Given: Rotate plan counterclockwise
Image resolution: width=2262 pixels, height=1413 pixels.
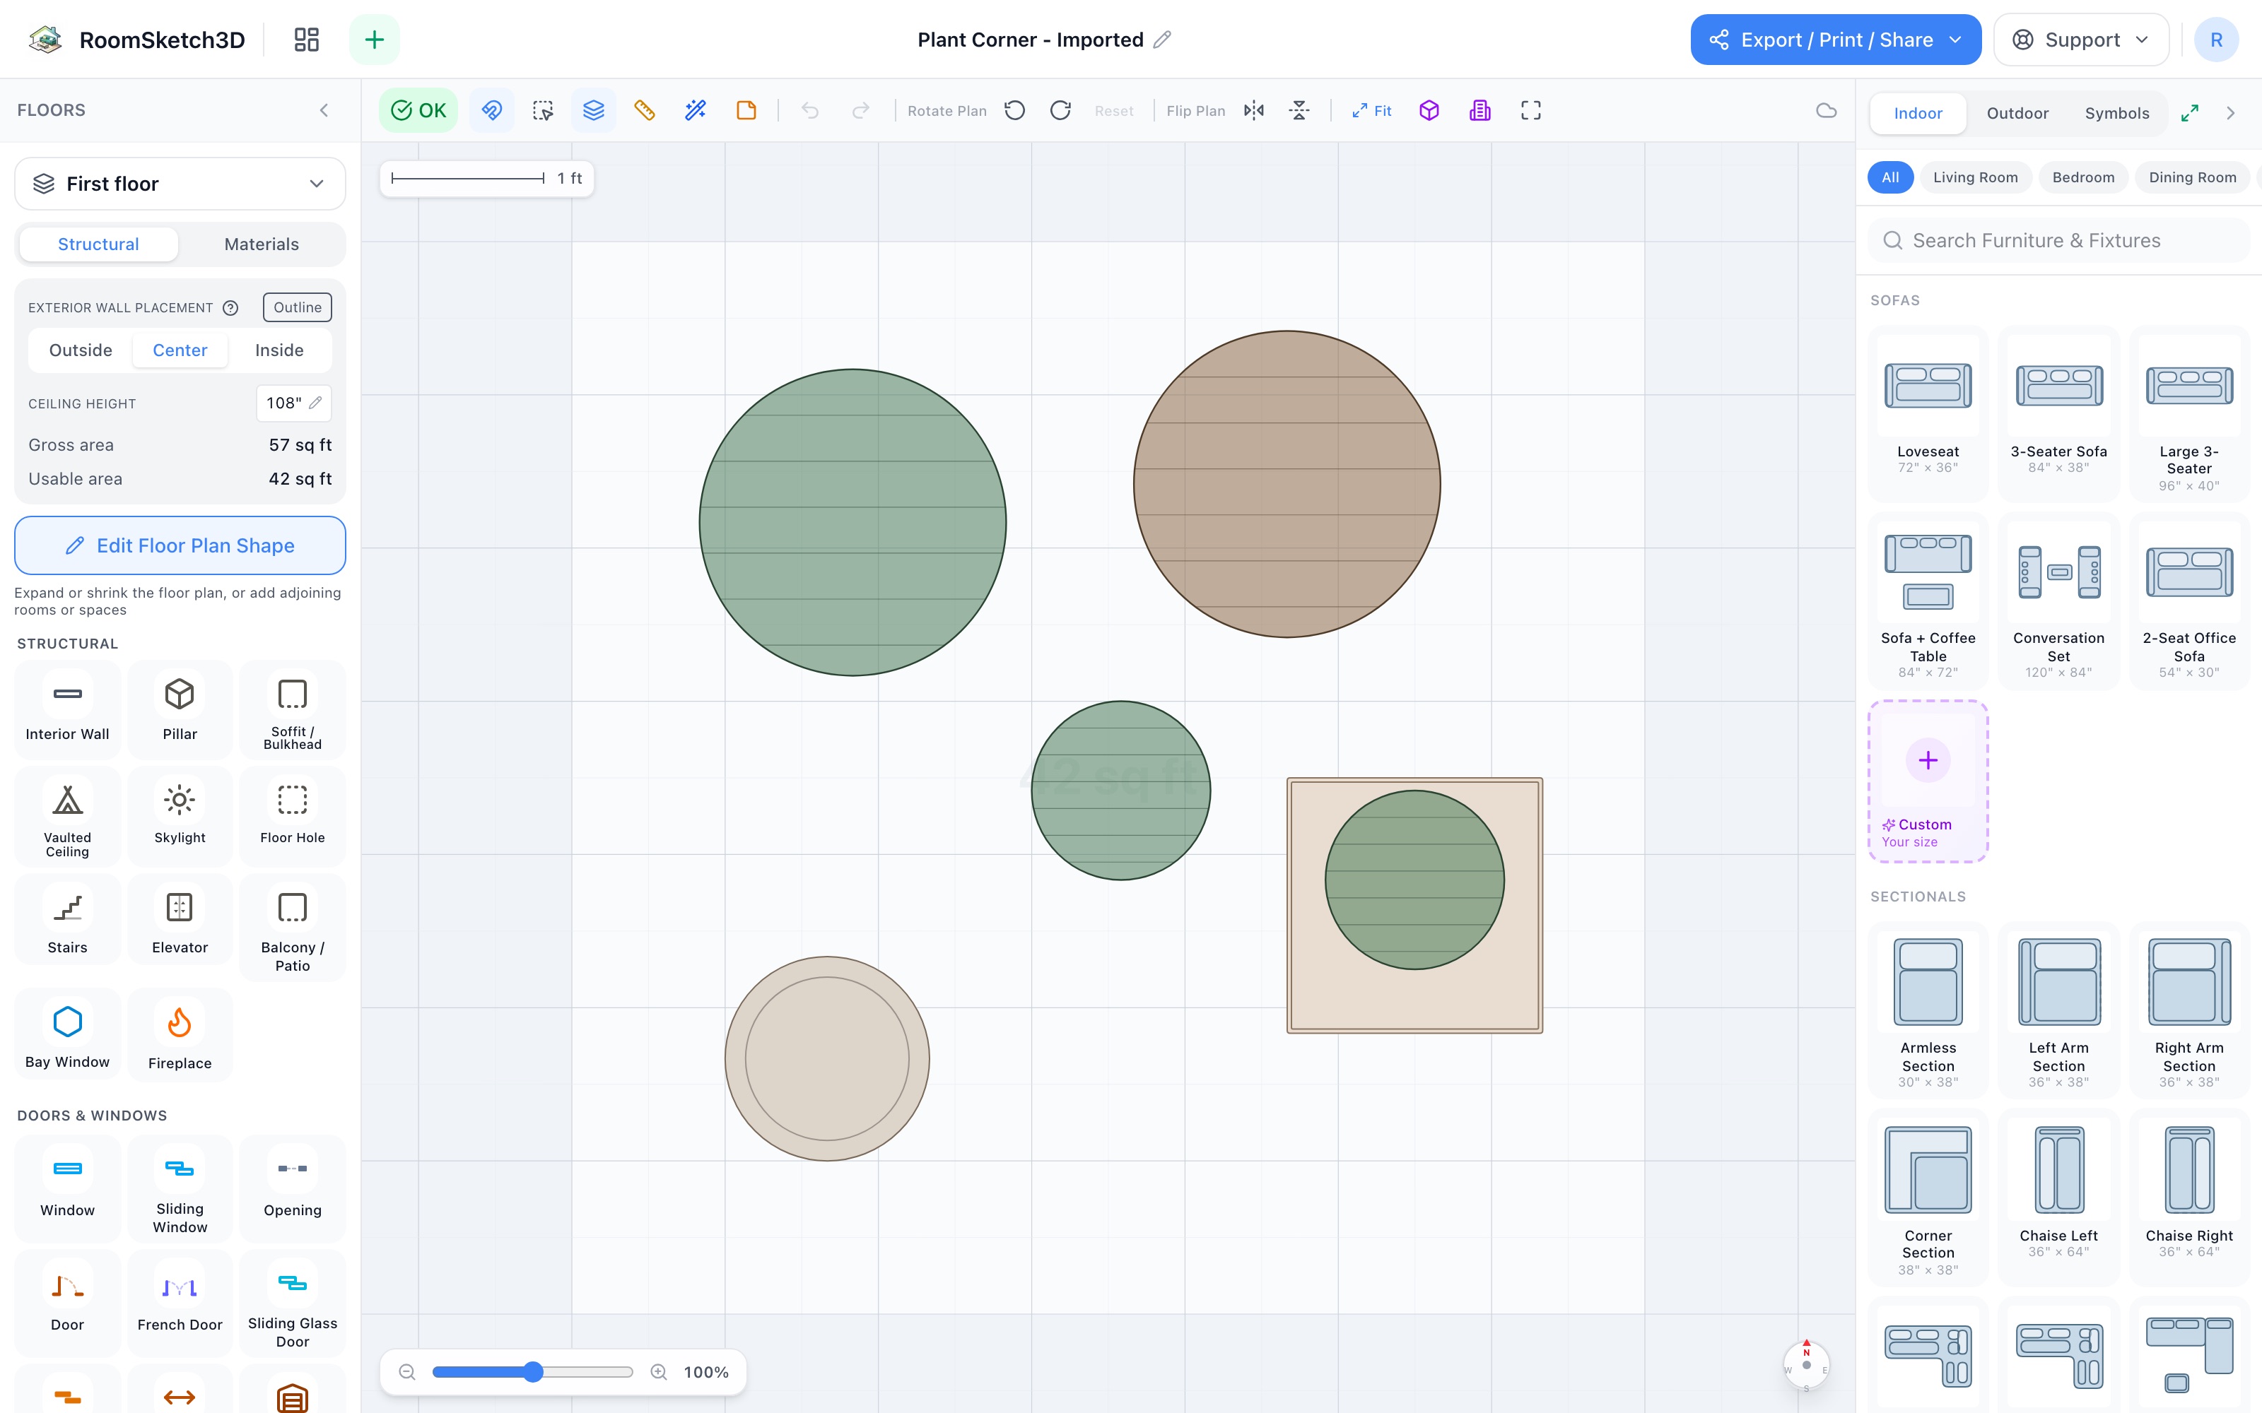Looking at the screenshot, I should [1015, 110].
